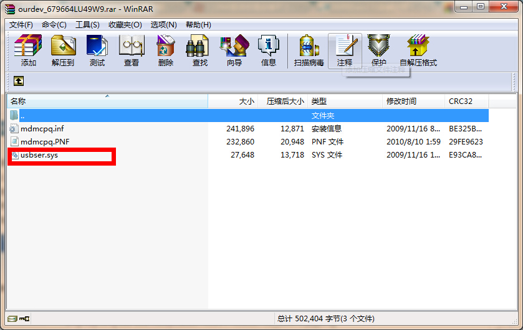The image size is (523, 330).
Task: Click the 2010/8/10 1:59 modified date
Action: point(413,142)
